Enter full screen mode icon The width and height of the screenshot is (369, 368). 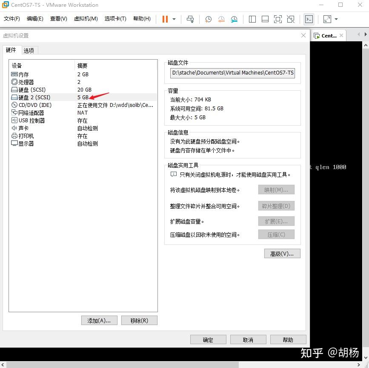(x=277, y=19)
